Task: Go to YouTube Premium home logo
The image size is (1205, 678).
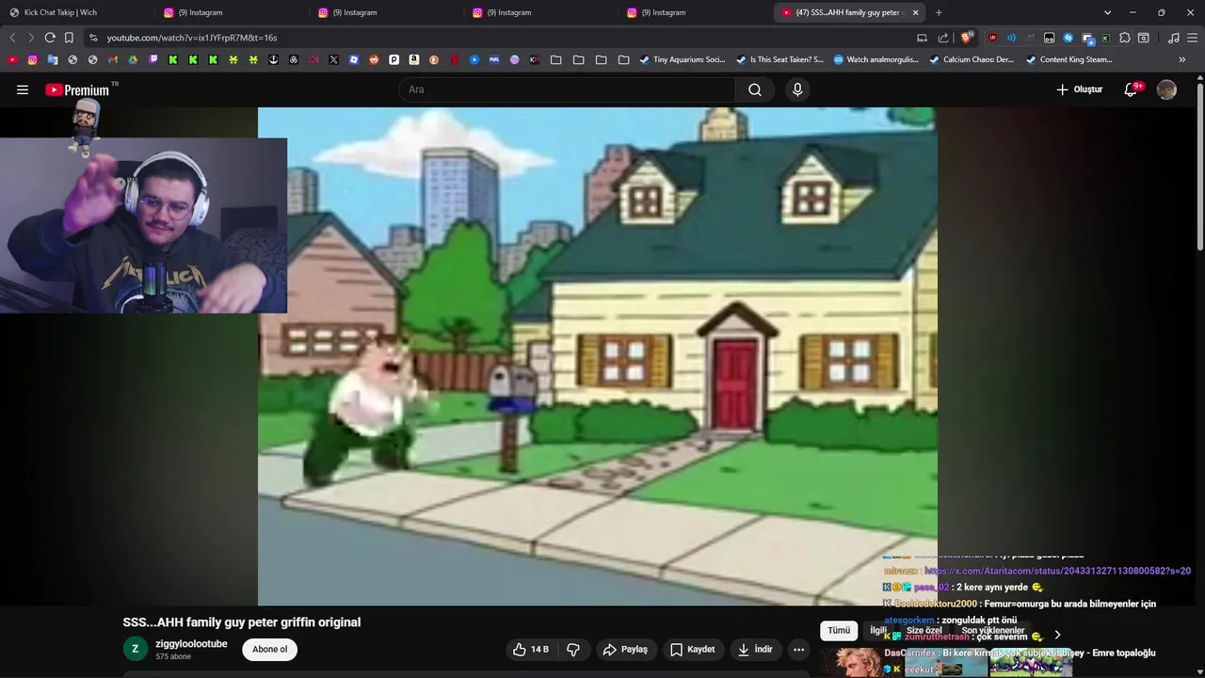Action: [x=78, y=89]
